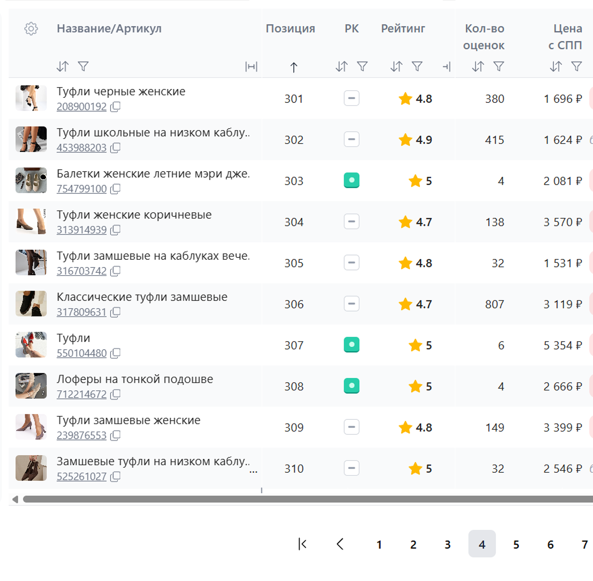Open table settings gear icon
The height and width of the screenshot is (581, 593).
point(31,29)
